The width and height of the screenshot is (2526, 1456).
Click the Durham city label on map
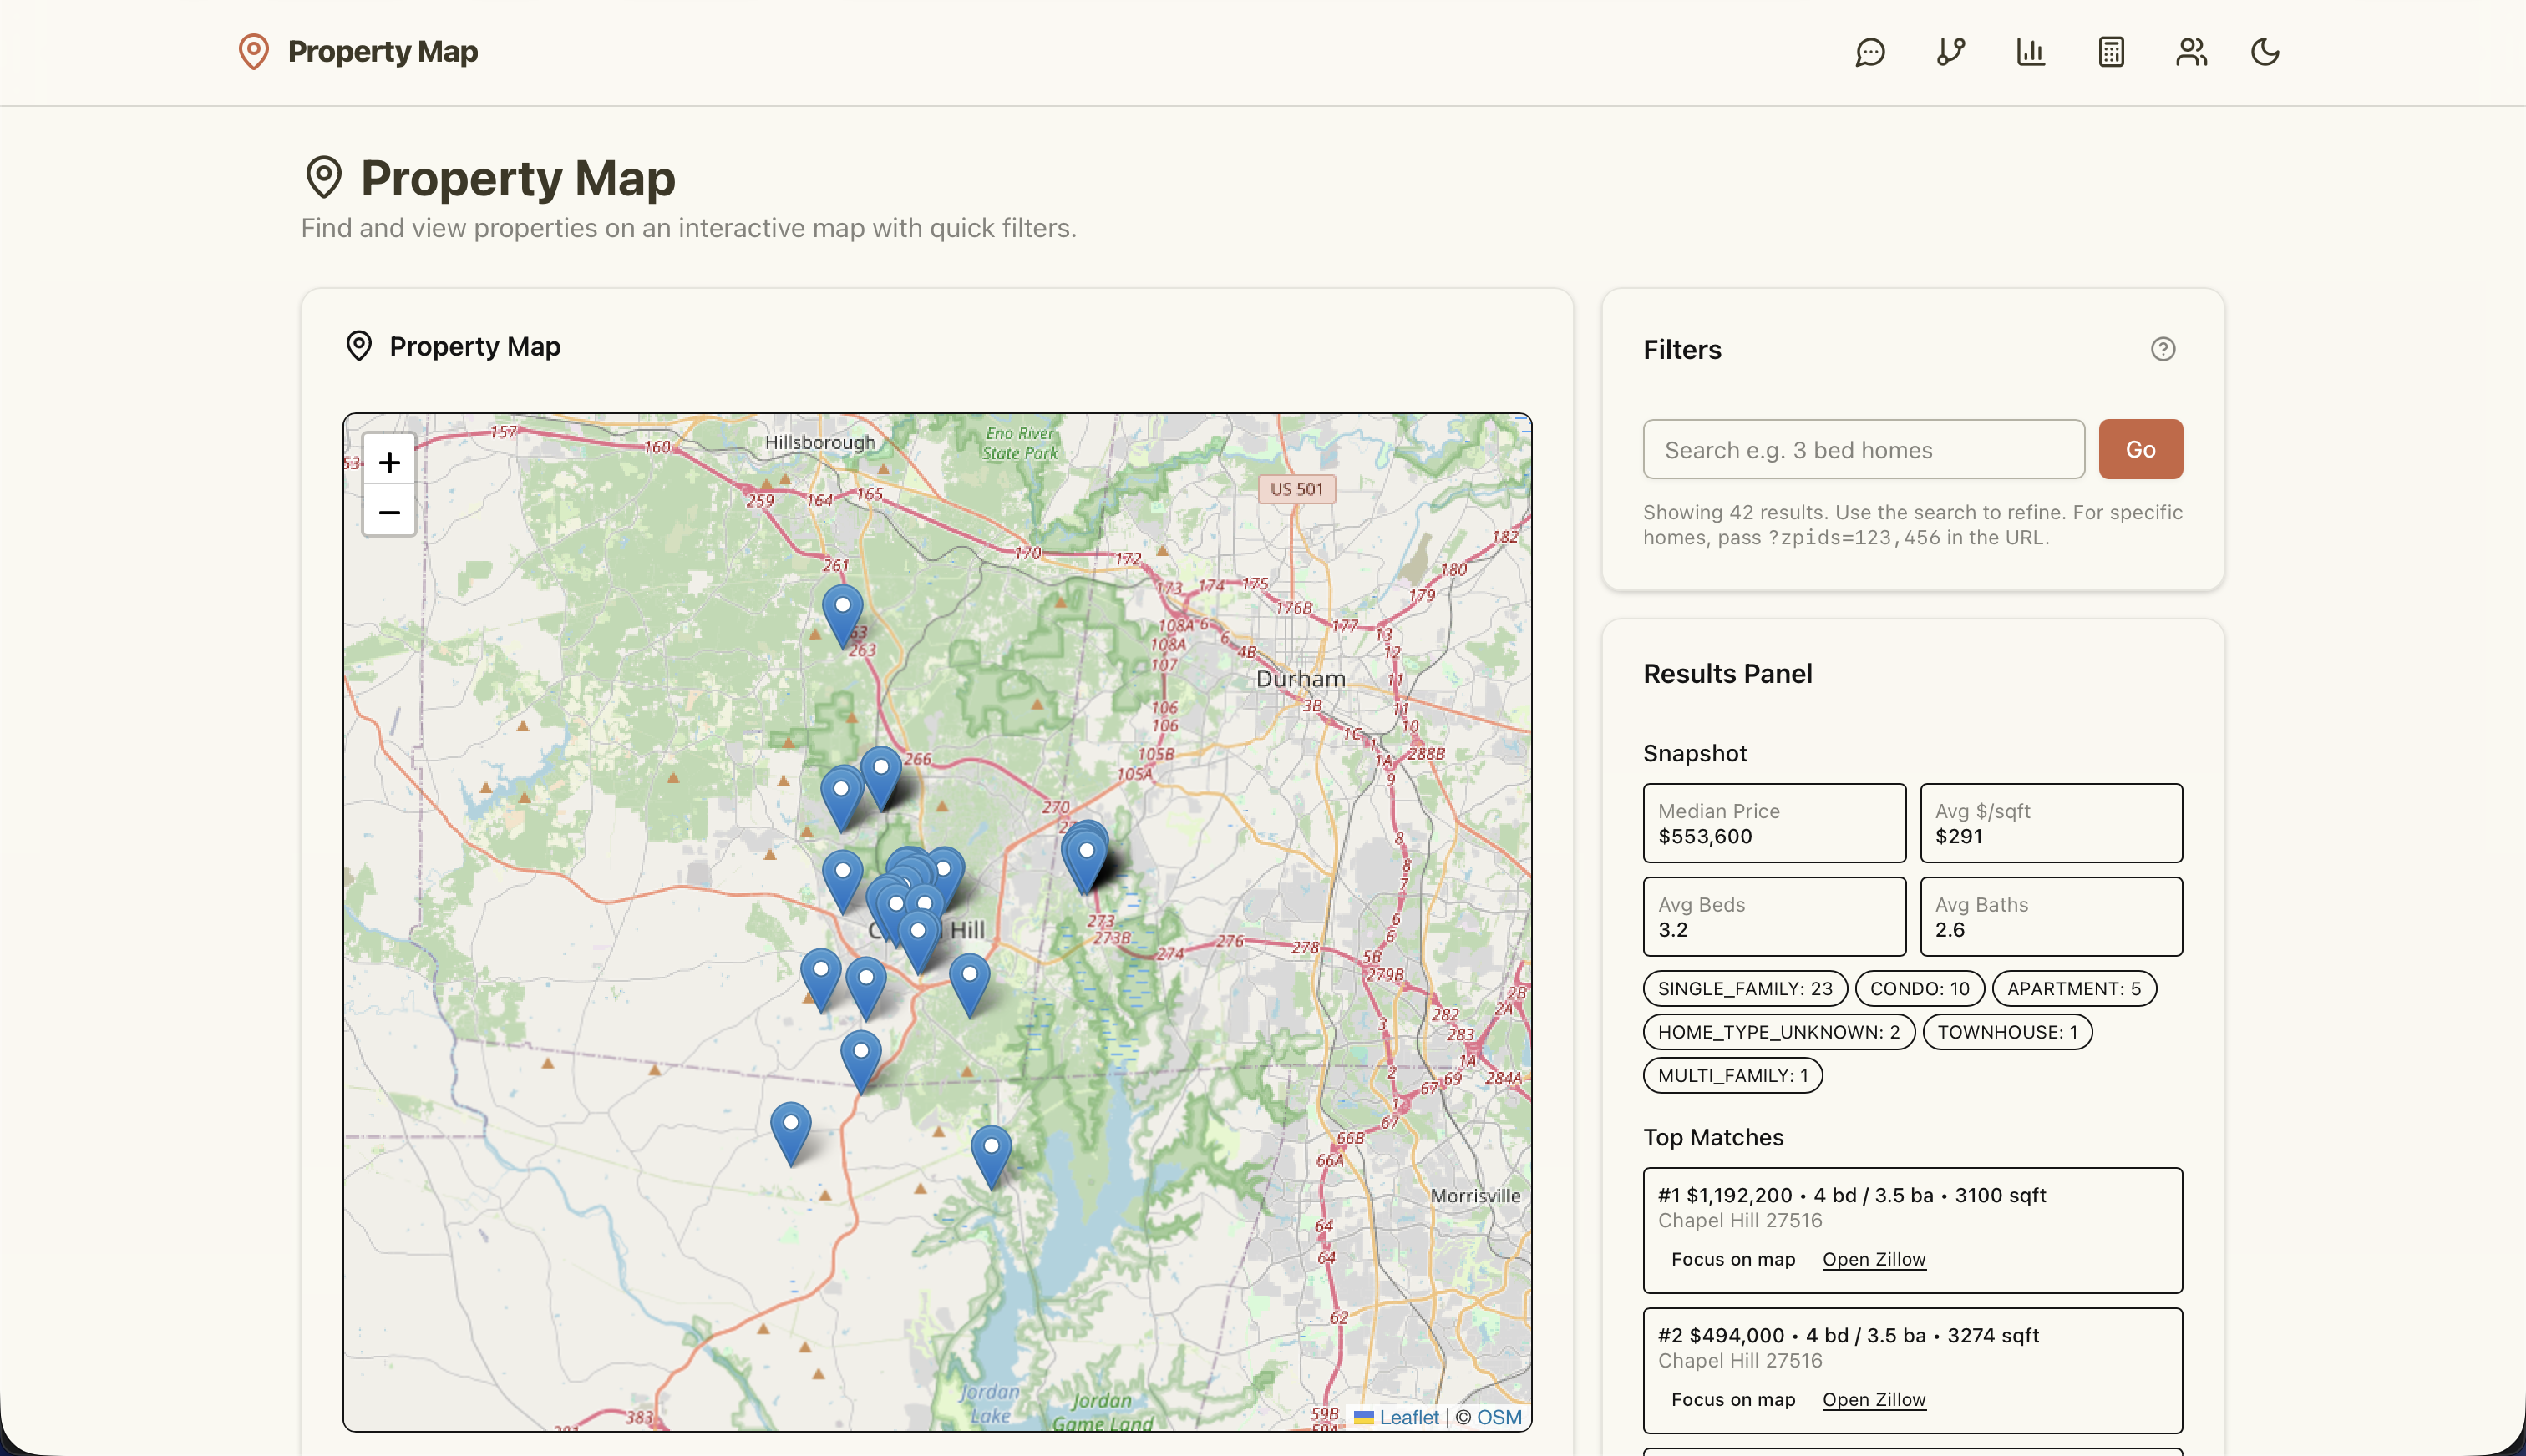1300,679
